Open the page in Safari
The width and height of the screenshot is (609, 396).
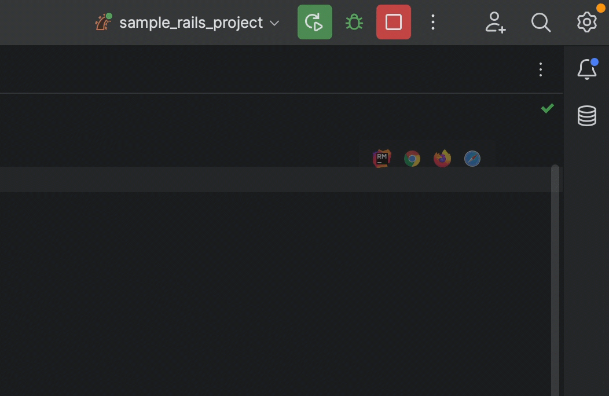point(472,158)
